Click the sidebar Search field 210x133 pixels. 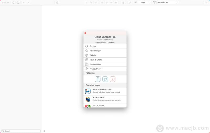point(21,131)
